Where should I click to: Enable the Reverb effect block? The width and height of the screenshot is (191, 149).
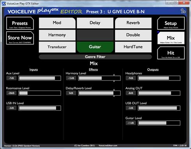[x=133, y=23]
